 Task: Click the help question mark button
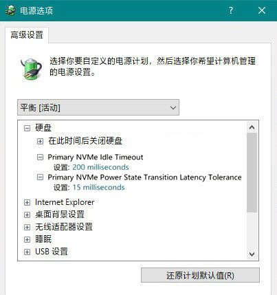coord(231,10)
